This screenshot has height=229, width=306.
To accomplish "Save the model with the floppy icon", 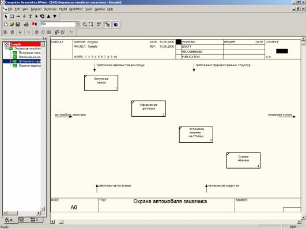I will click(x=18, y=24).
